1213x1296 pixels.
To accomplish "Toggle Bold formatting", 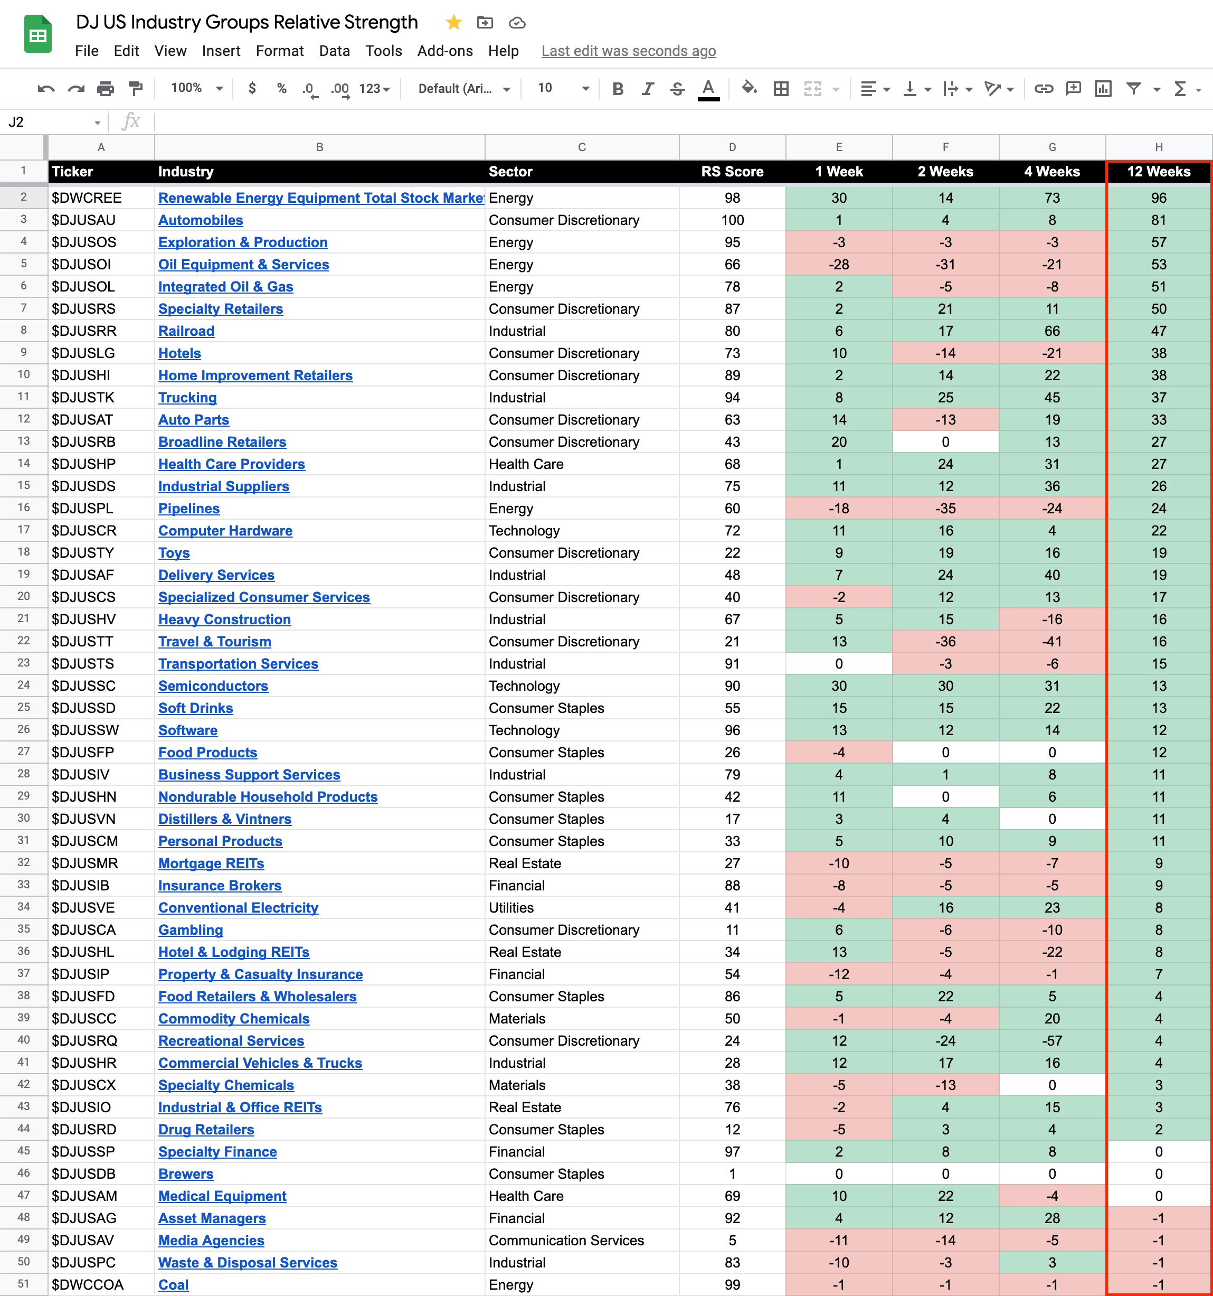I will coord(618,89).
